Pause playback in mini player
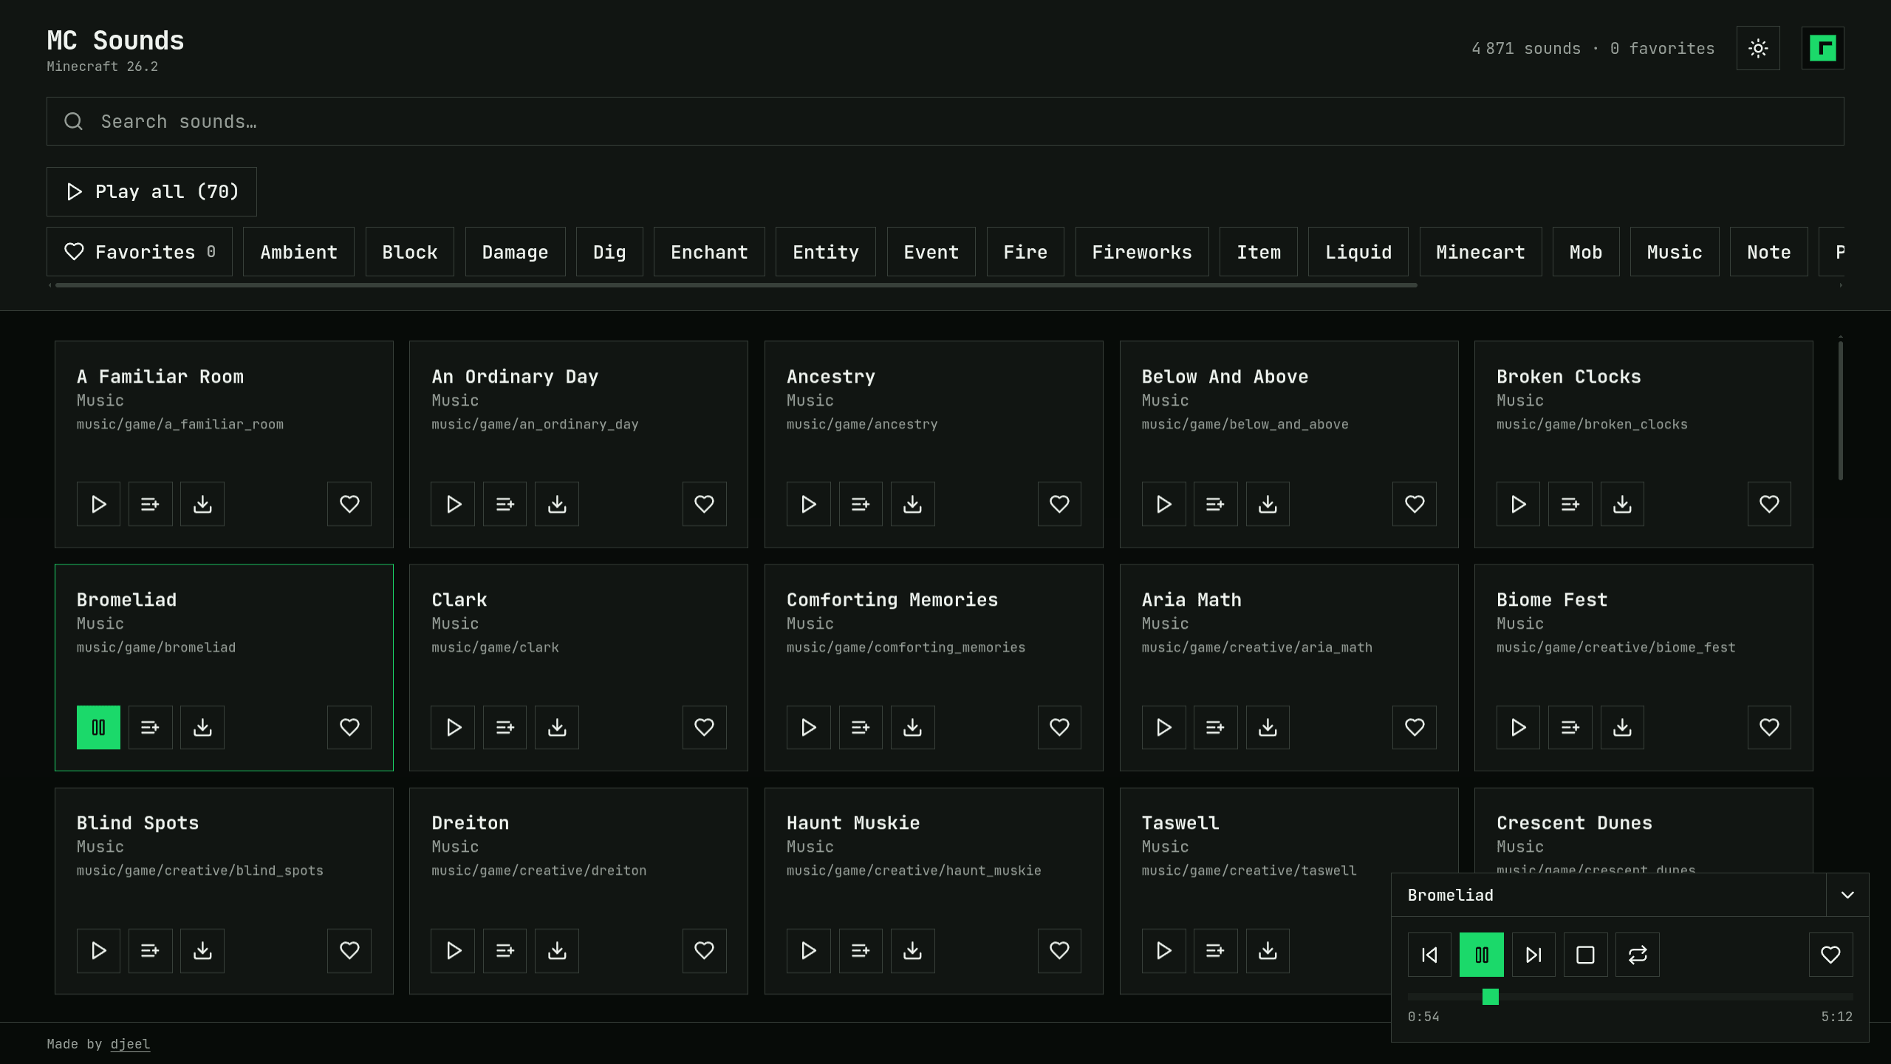Viewport: 1891px width, 1064px height. (1481, 955)
